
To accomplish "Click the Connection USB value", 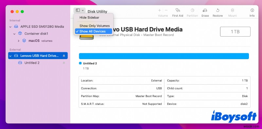I will [x=159, y=89].
